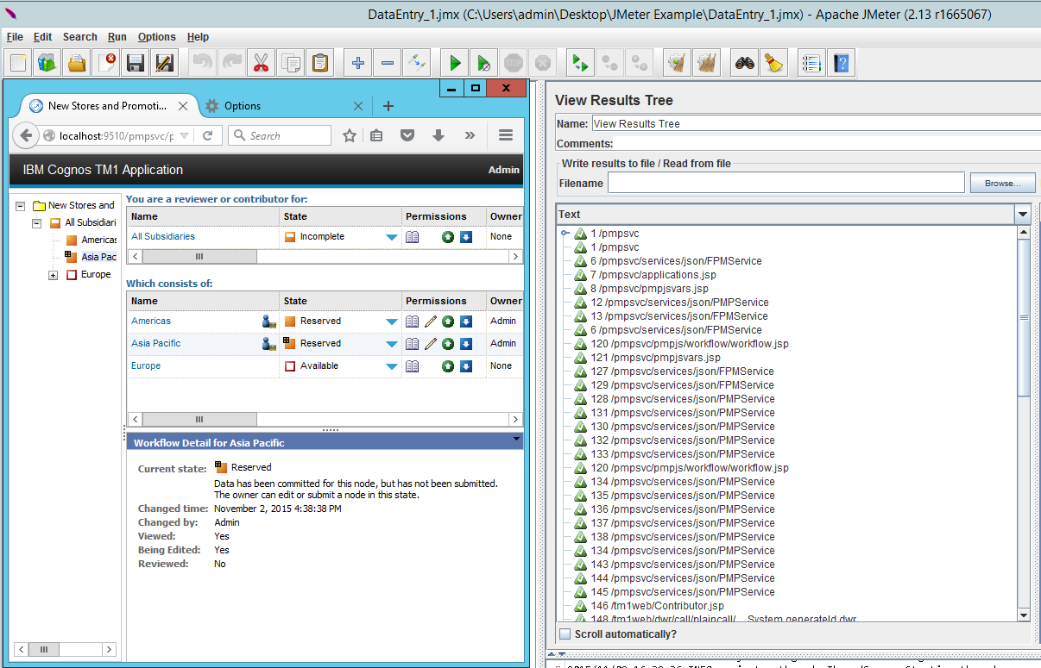Open the Available state dropdown for Europe
Image resolution: width=1041 pixels, height=668 pixels.
(x=392, y=366)
